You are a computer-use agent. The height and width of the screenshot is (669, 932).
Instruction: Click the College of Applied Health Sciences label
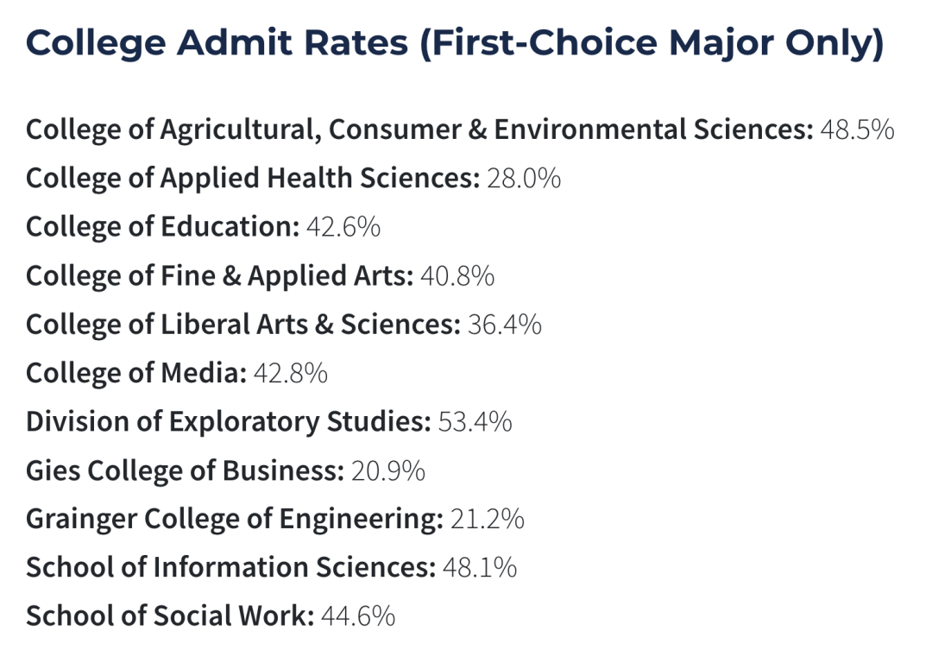(252, 178)
